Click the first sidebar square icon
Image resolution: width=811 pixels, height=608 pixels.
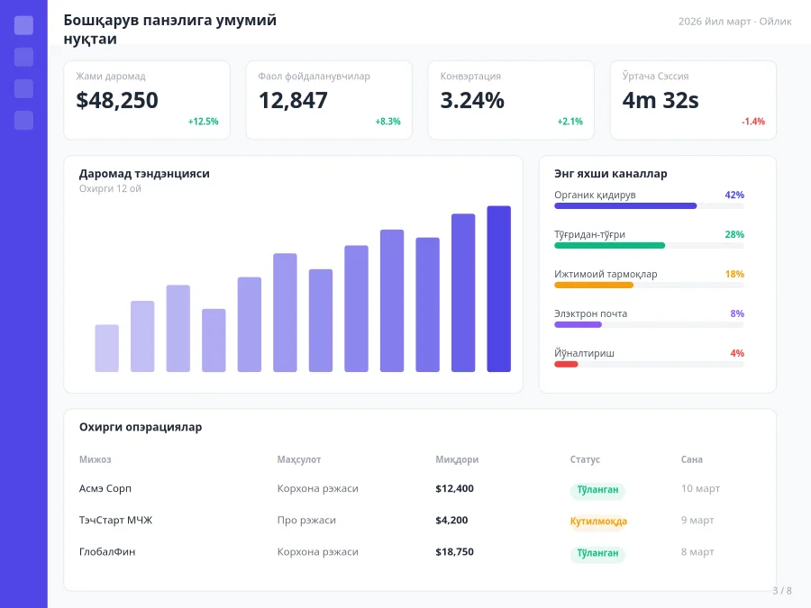(23, 25)
